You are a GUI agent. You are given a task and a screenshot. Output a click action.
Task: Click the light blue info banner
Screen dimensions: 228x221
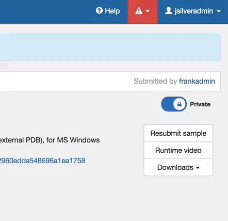pos(110,48)
